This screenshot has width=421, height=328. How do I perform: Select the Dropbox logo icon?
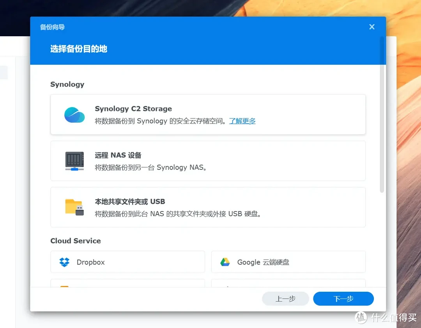click(x=65, y=262)
